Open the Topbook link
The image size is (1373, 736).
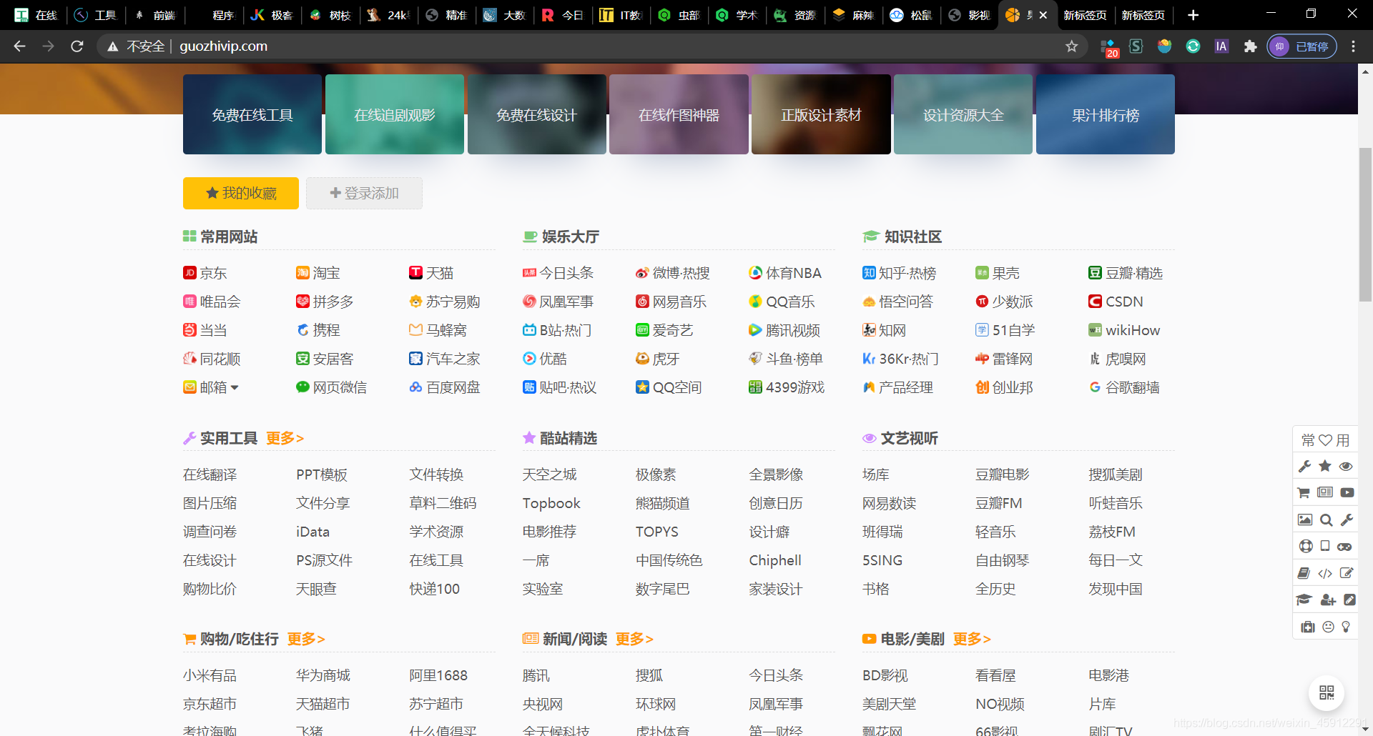tap(551, 503)
